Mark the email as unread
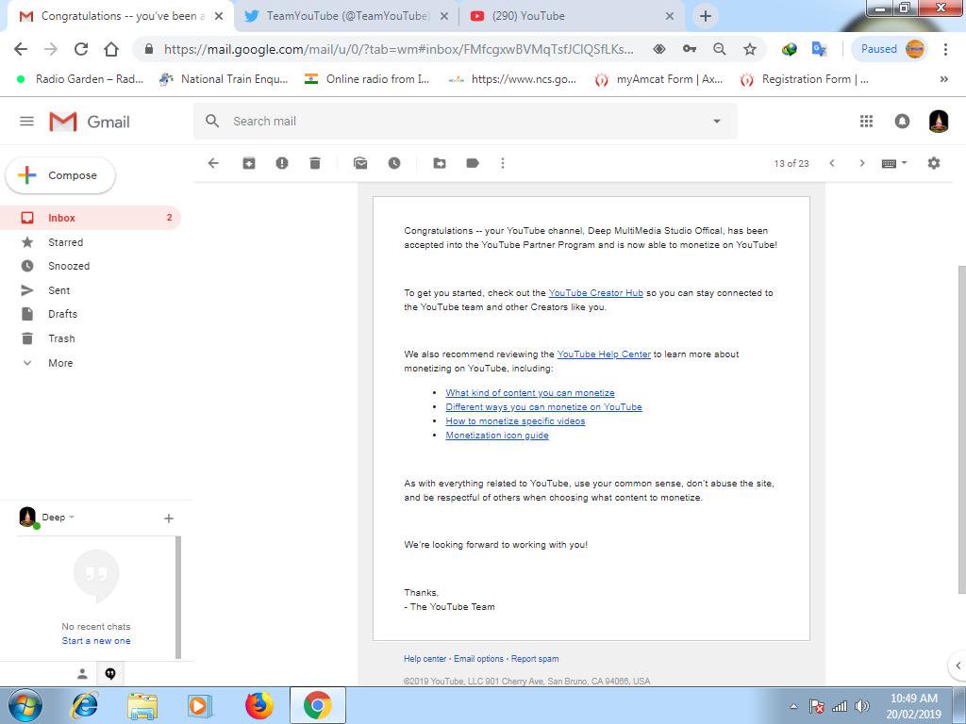The image size is (966, 724). 360,163
